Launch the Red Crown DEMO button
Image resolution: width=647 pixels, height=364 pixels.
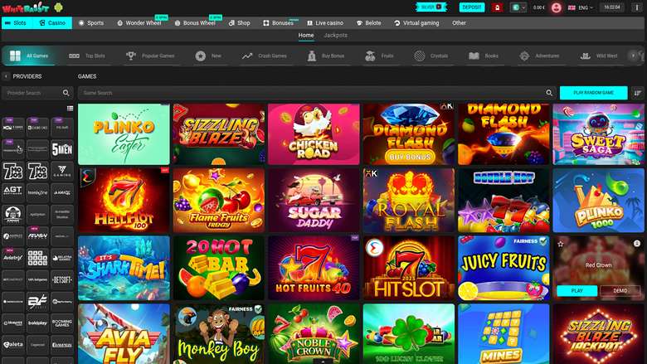click(x=621, y=291)
